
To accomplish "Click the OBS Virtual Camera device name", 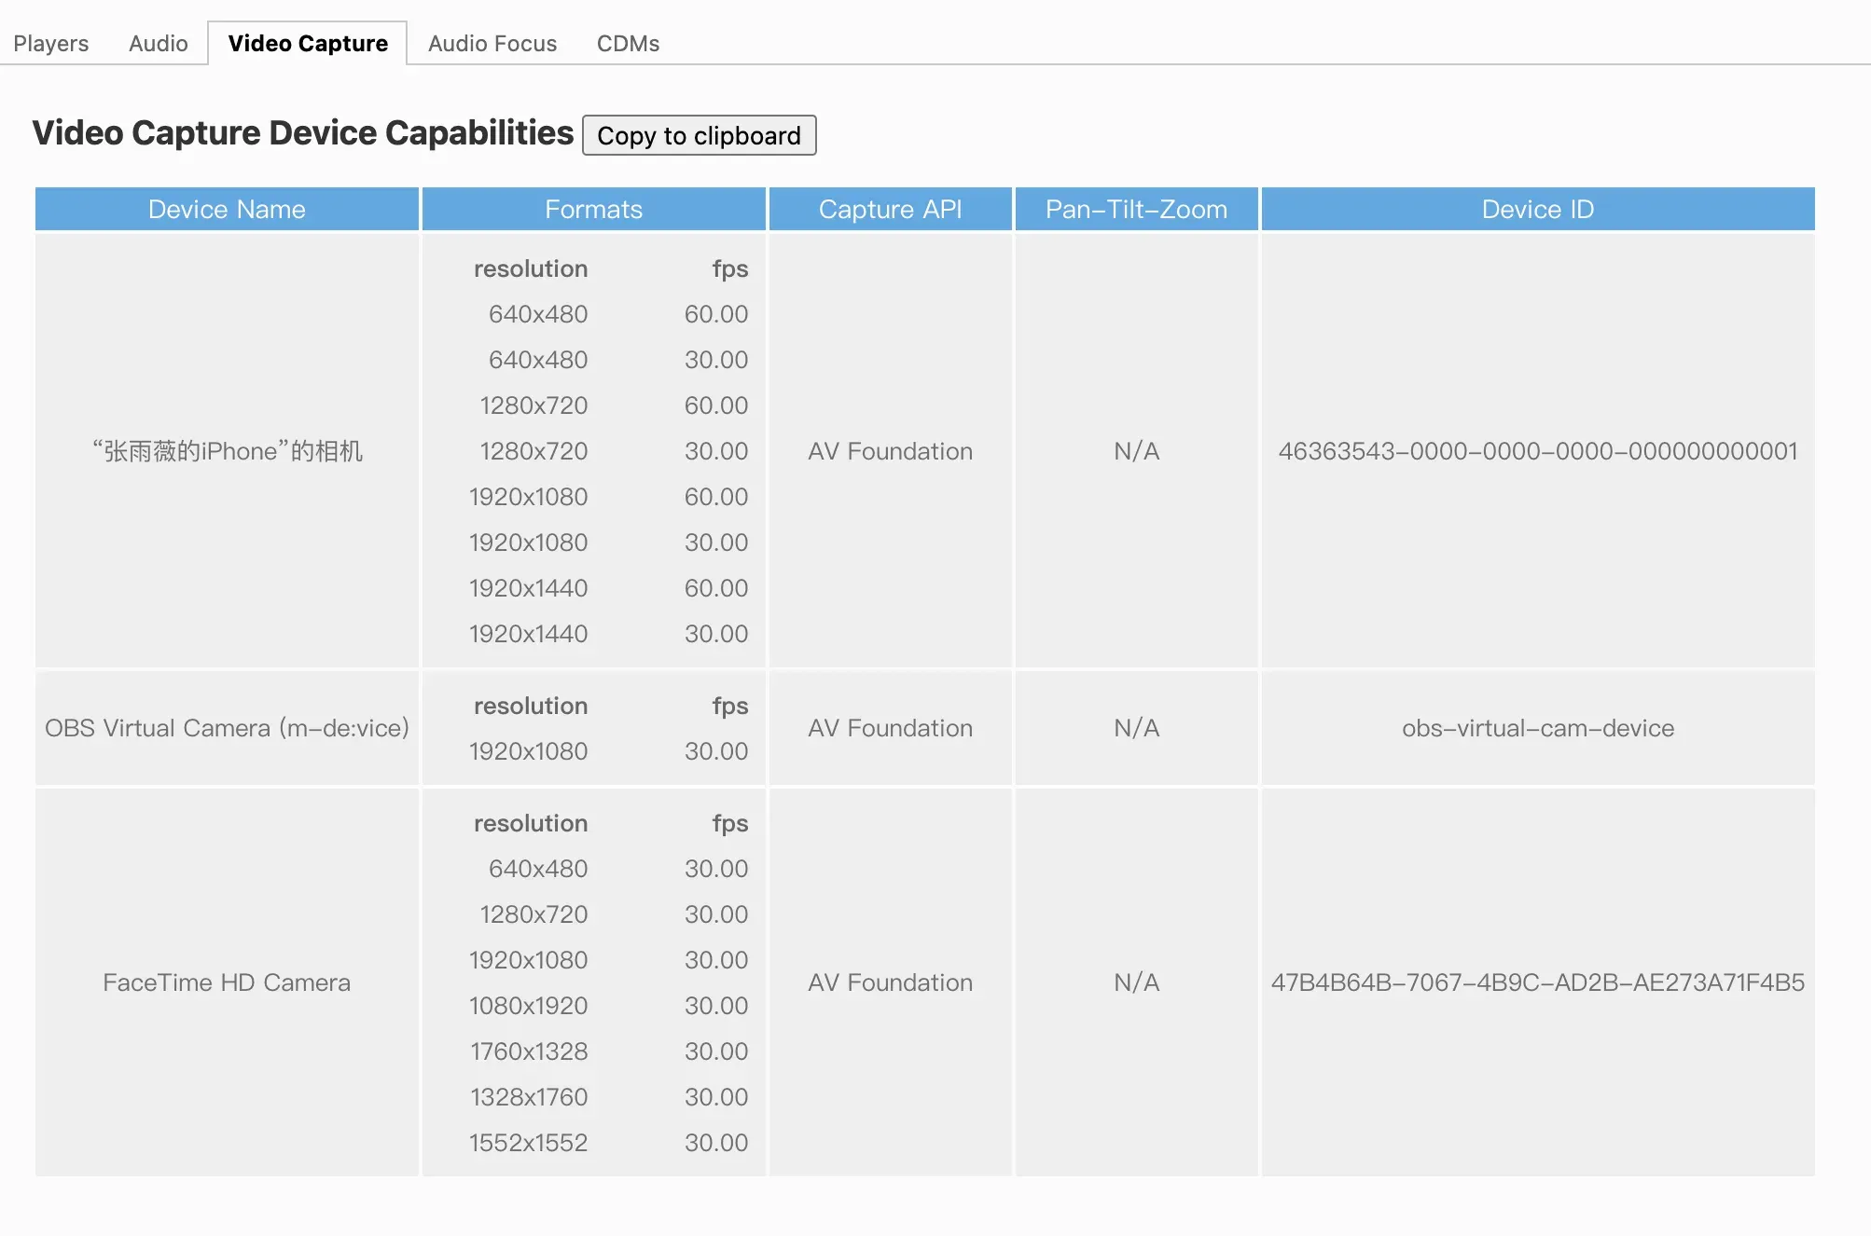I will (x=227, y=728).
